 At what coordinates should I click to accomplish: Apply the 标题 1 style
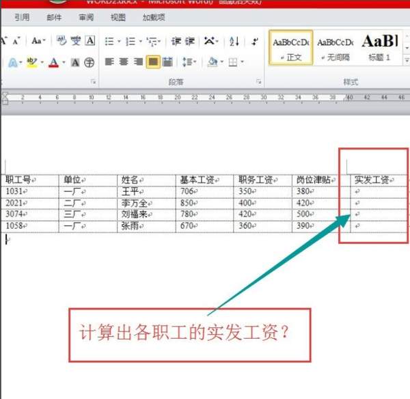click(379, 48)
